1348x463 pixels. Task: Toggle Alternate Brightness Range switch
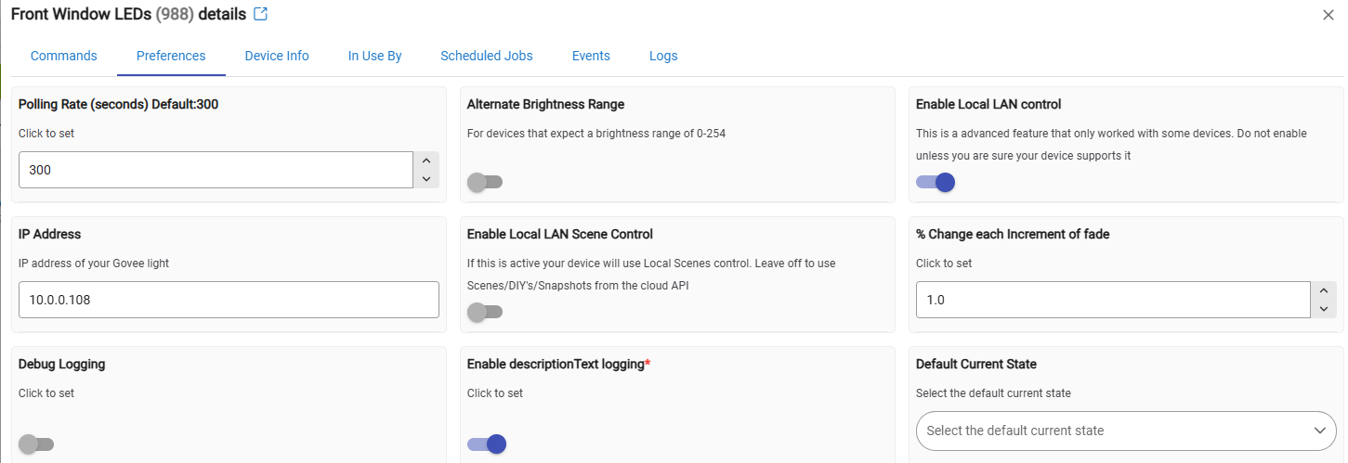tap(484, 182)
